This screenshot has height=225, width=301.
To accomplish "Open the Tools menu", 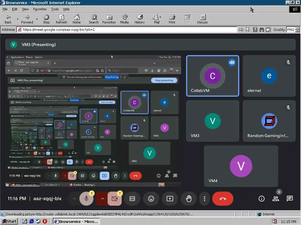I will pos(55,9).
